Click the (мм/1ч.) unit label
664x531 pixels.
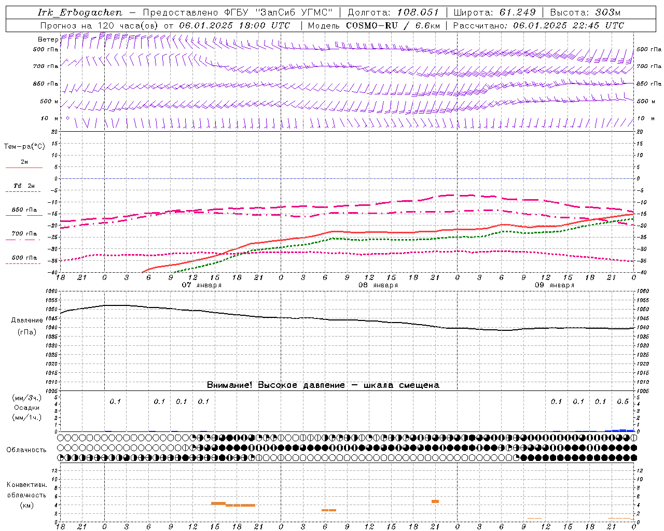click(x=27, y=417)
